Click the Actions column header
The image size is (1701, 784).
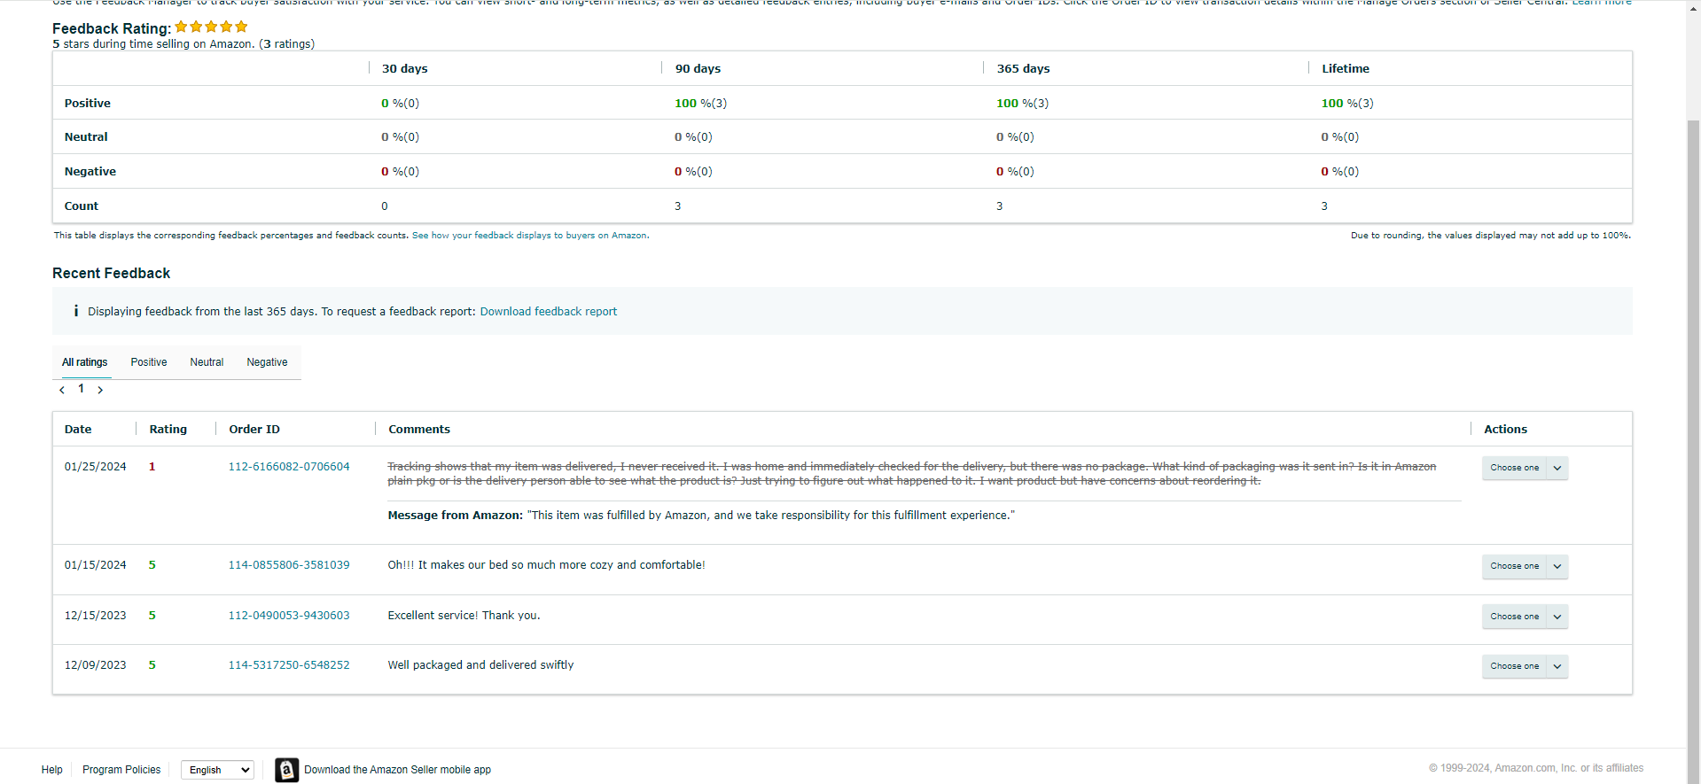(x=1506, y=430)
